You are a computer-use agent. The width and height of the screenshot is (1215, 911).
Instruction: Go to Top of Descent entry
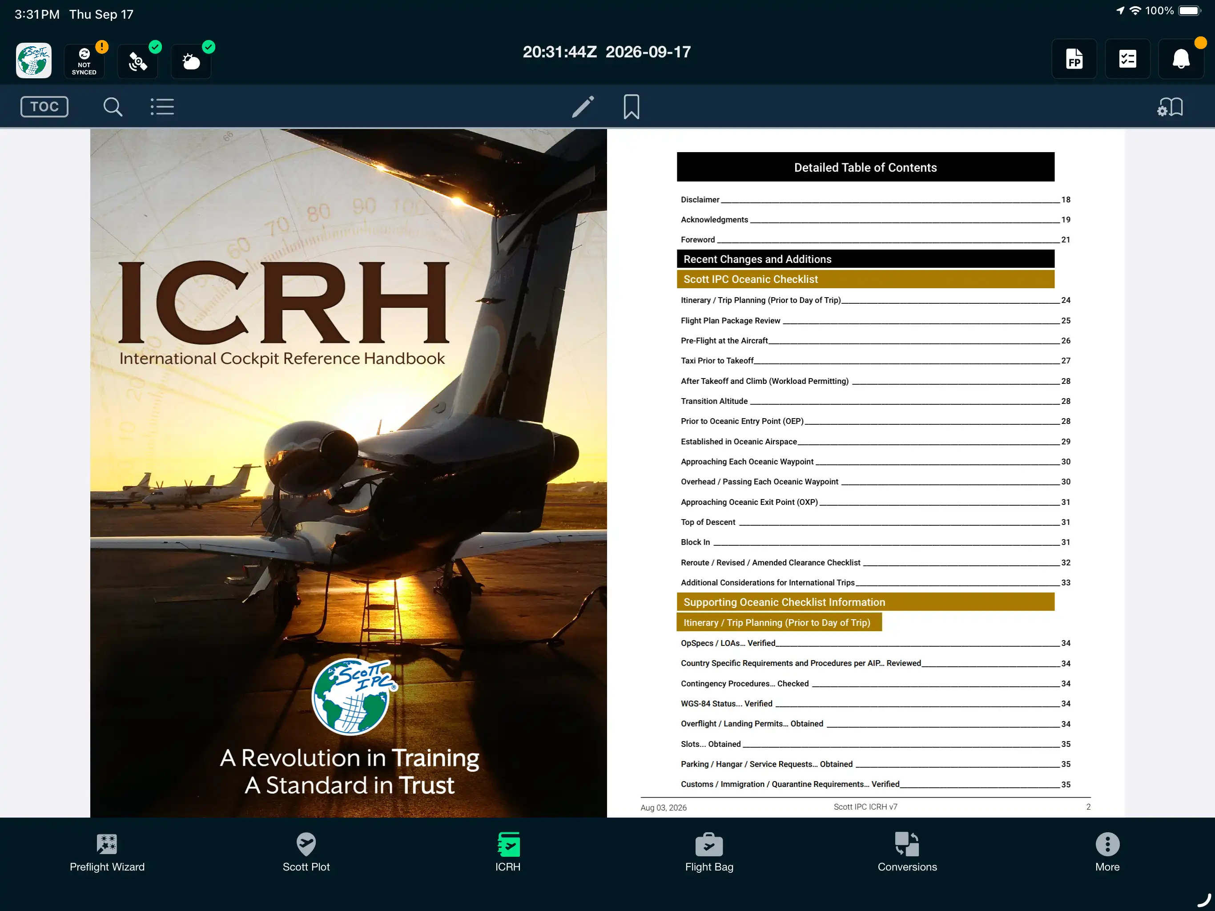click(875, 522)
